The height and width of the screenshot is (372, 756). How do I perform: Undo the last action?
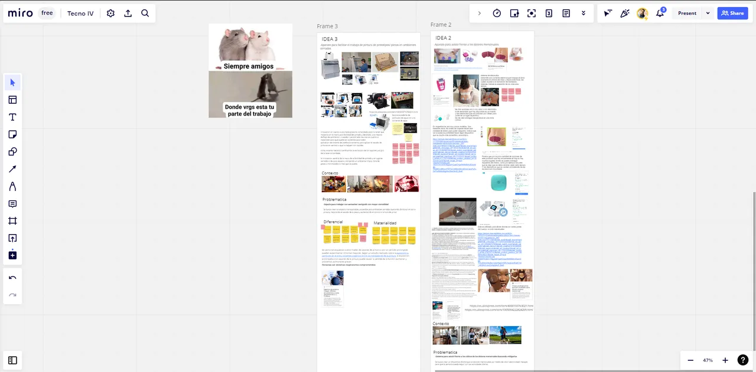(x=12, y=278)
